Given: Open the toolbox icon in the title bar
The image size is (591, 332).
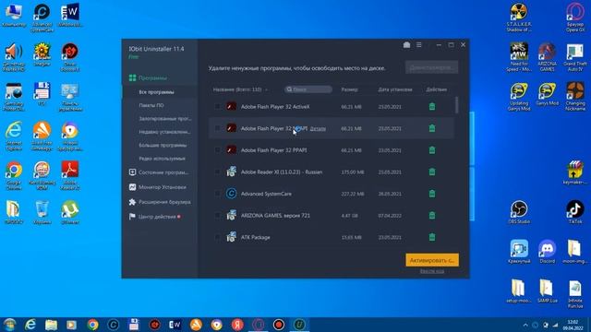Looking at the screenshot, I should click(x=406, y=45).
